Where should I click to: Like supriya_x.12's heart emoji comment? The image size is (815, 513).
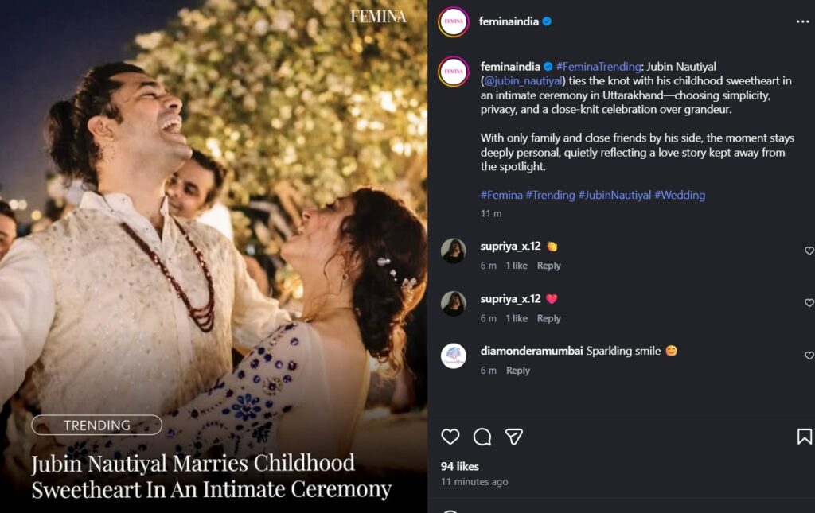click(809, 303)
